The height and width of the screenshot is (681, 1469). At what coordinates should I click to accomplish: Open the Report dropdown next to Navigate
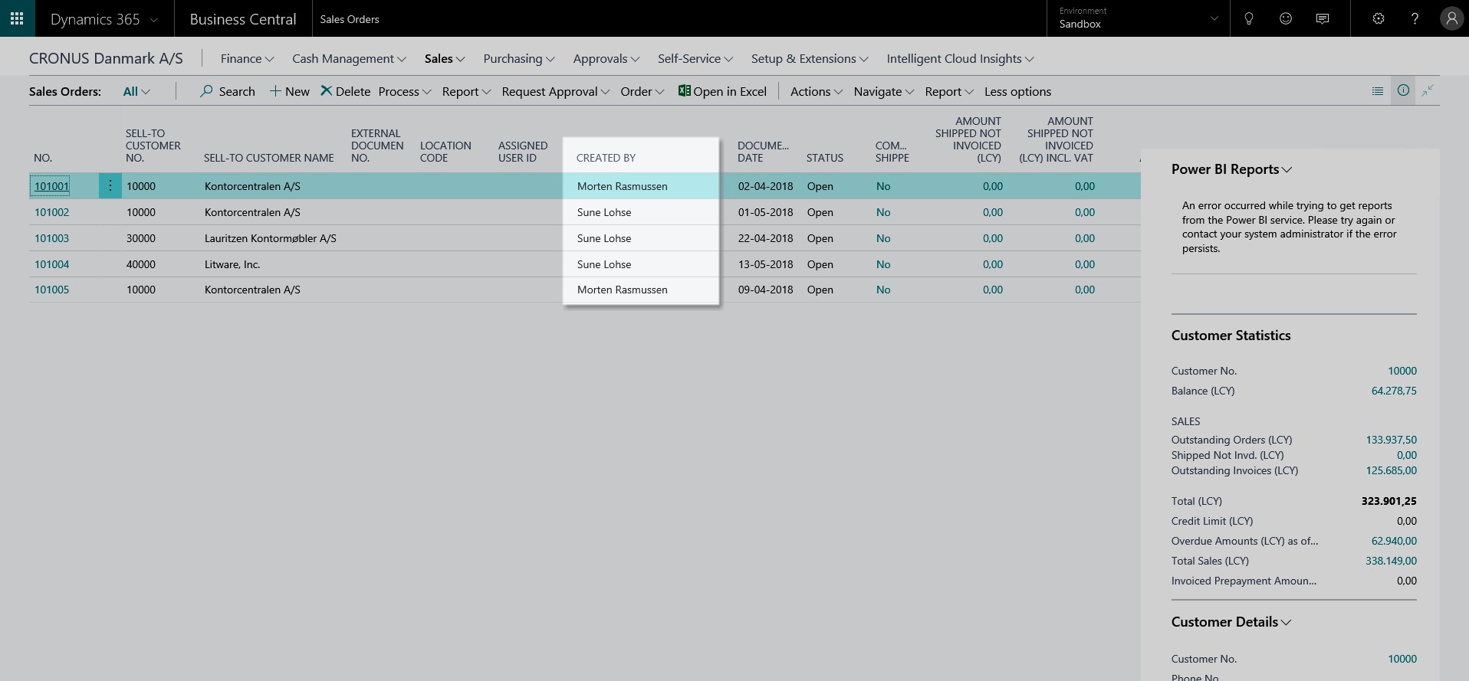tap(949, 91)
